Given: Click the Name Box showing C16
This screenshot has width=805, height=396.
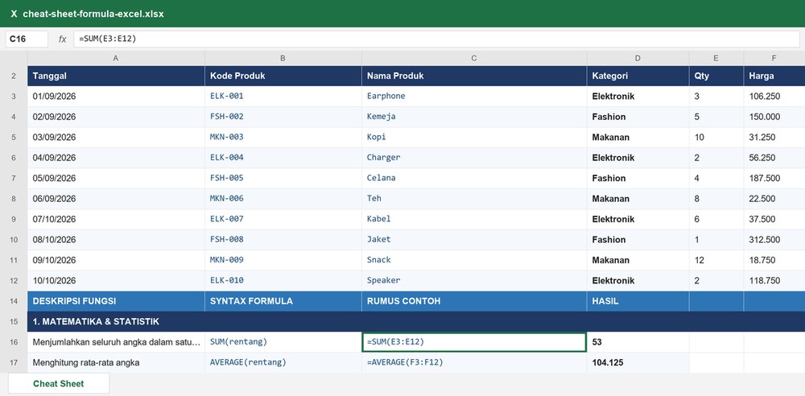Looking at the screenshot, I should click(x=27, y=39).
